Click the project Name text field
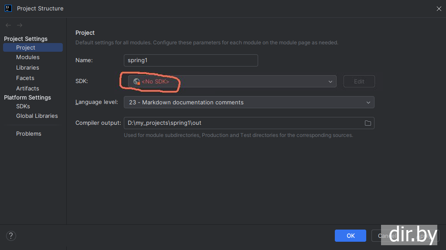446x250 pixels. (x=191, y=60)
